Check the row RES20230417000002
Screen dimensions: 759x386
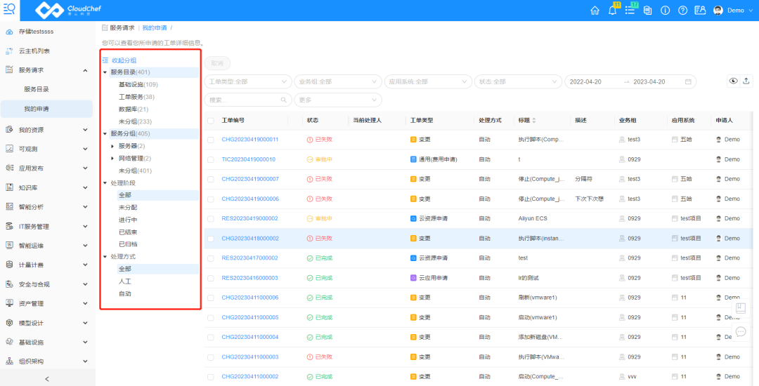coord(211,258)
